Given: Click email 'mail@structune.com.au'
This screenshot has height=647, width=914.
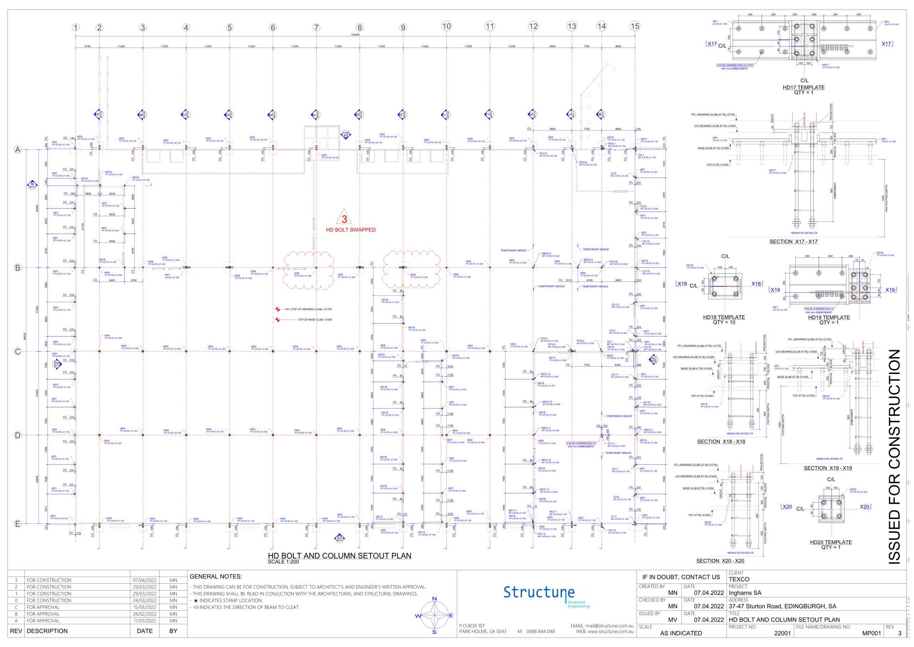Looking at the screenshot, I should pos(609,626).
